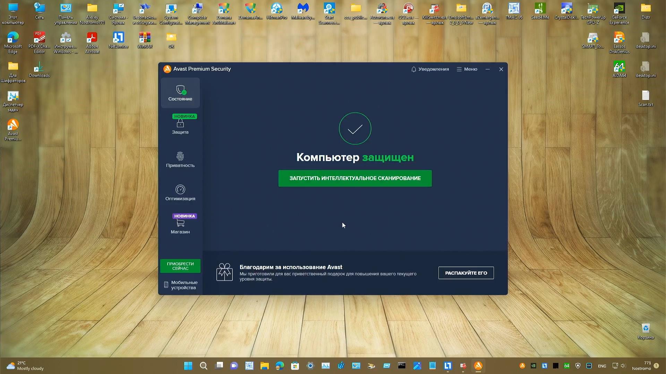Launch WinRAR from the desktop

(145, 37)
